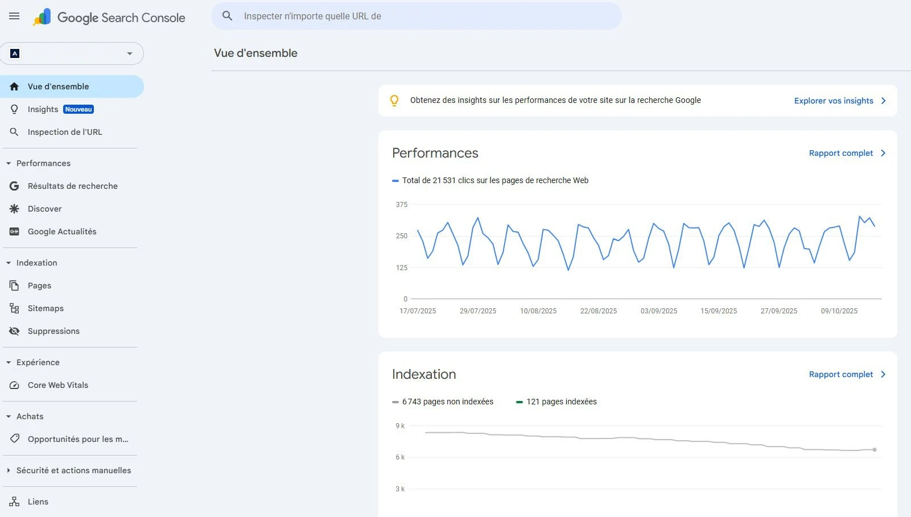911x517 pixels.
Task: Click the Discover asterisk icon
Action: 14,209
